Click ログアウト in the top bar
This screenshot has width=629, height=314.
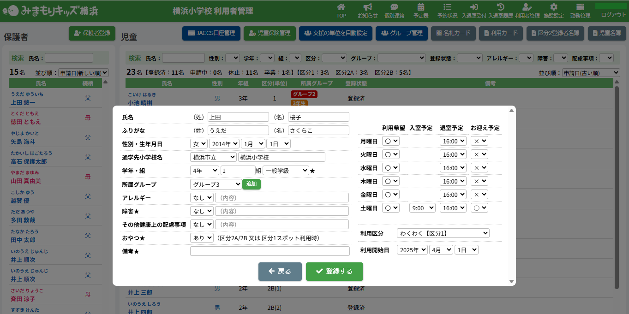pos(613,15)
